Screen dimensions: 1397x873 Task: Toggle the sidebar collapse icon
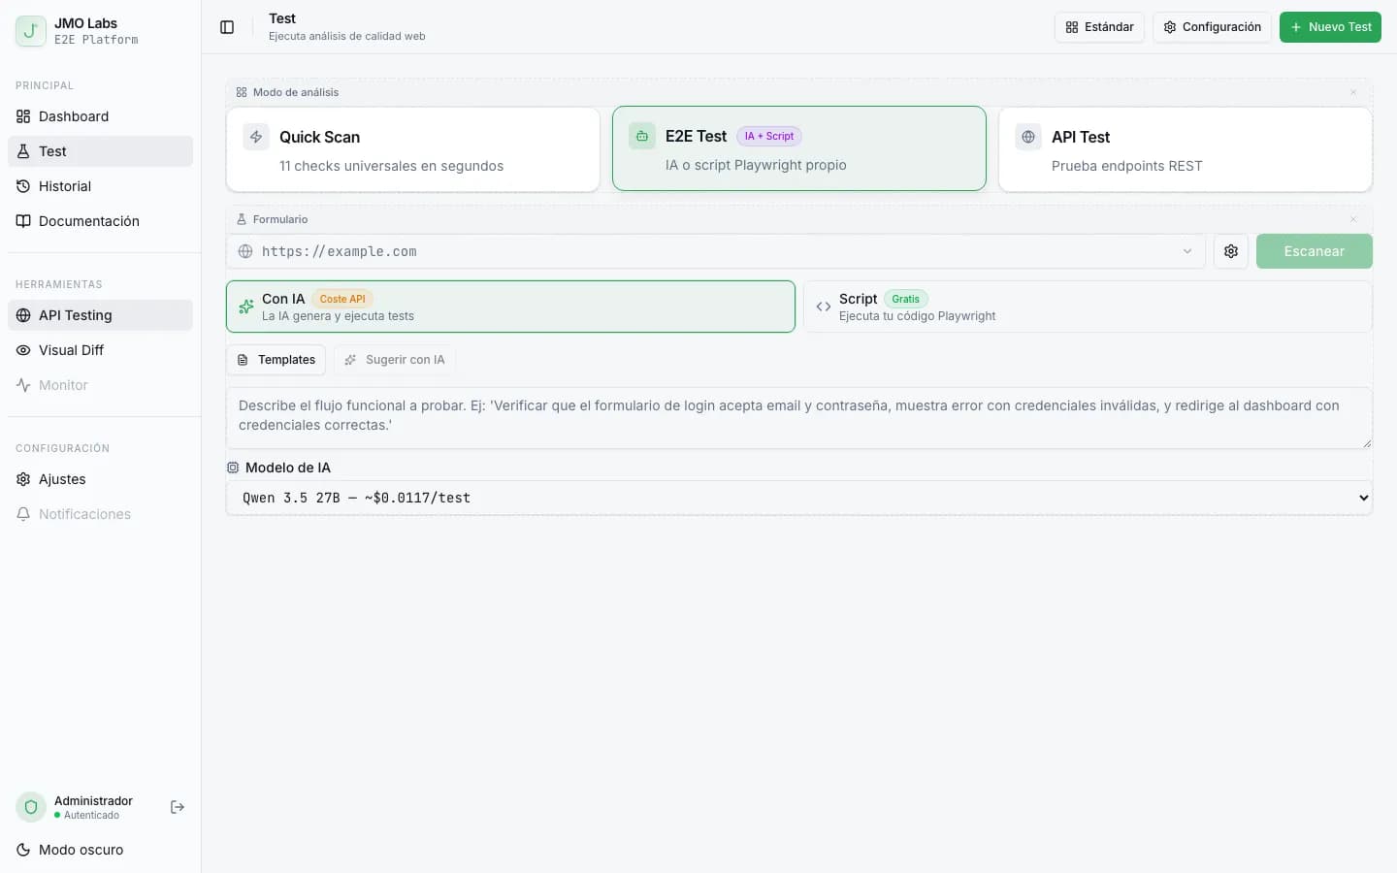pos(227,27)
